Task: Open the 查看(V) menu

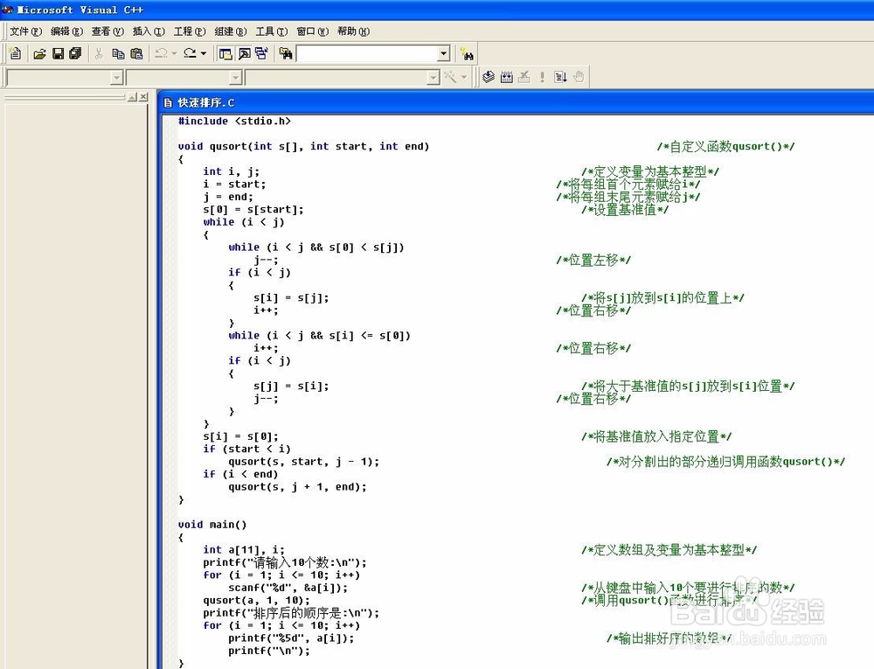Action: click(108, 31)
